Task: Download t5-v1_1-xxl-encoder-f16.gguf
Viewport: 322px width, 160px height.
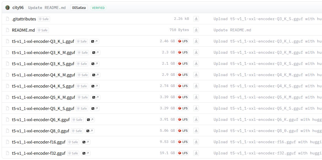Action: [x=196, y=142]
